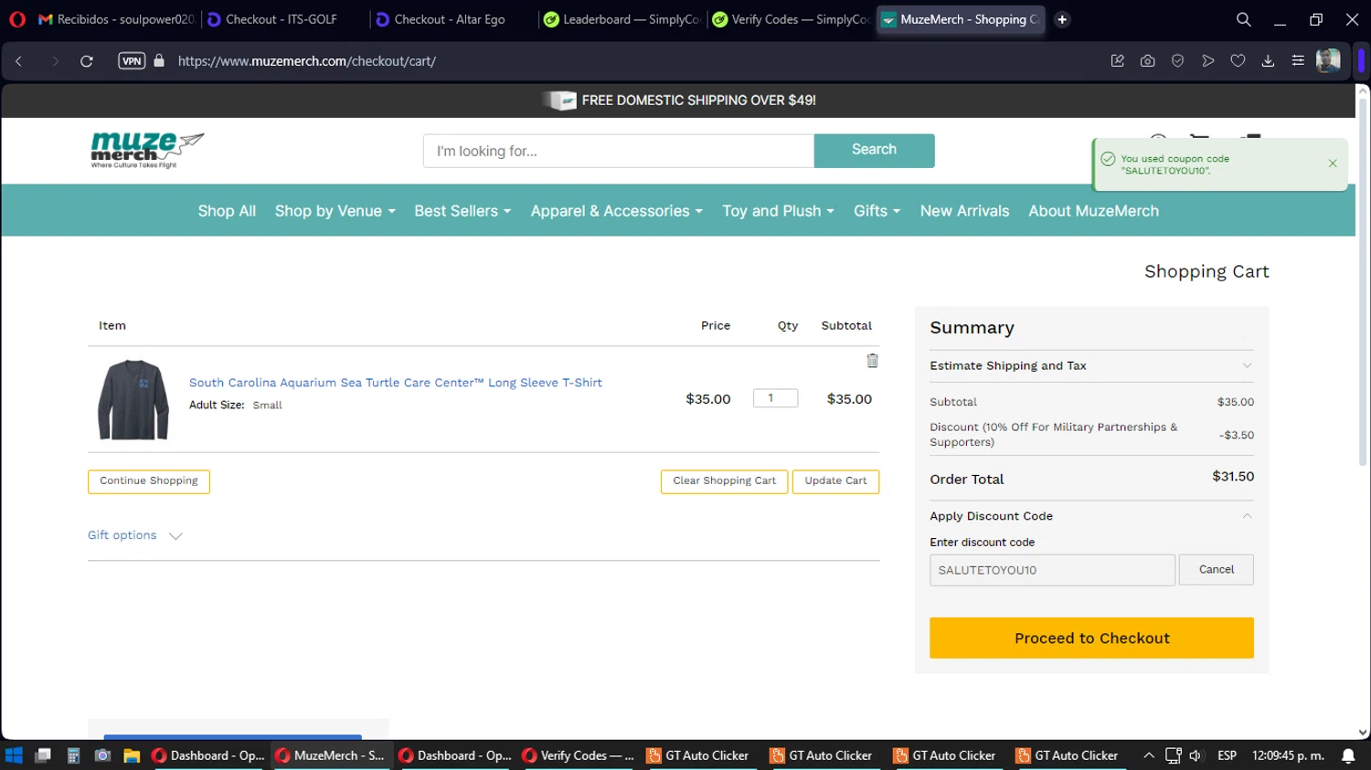Expand Gift options
1371x770 pixels.
(134, 535)
